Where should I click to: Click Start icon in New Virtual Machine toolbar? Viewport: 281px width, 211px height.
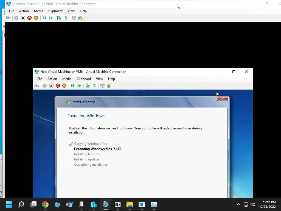(x=45, y=86)
